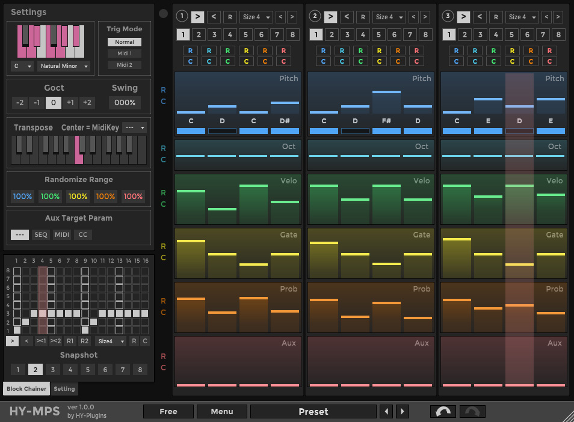Click block chainer R1 random button
The width and height of the screenshot is (574, 422).
tap(70, 341)
